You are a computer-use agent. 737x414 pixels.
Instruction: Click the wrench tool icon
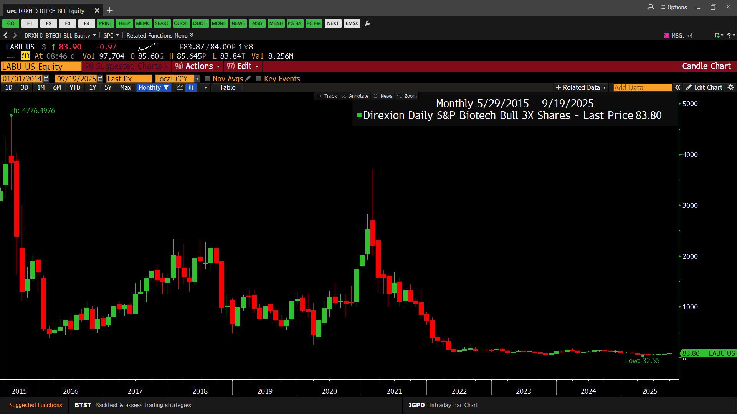(x=367, y=23)
